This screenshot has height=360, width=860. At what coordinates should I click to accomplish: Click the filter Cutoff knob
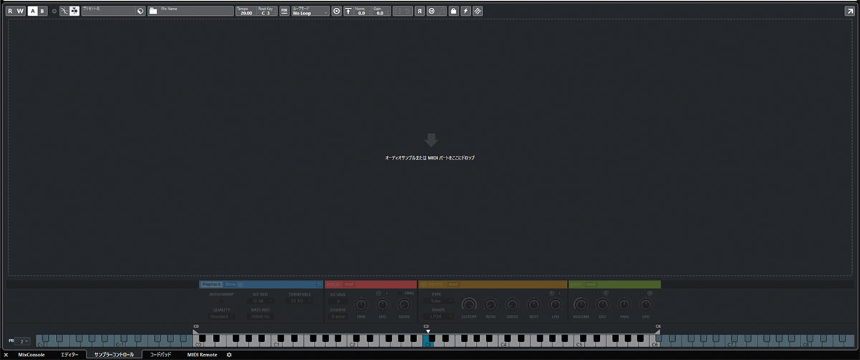[x=469, y=304]
